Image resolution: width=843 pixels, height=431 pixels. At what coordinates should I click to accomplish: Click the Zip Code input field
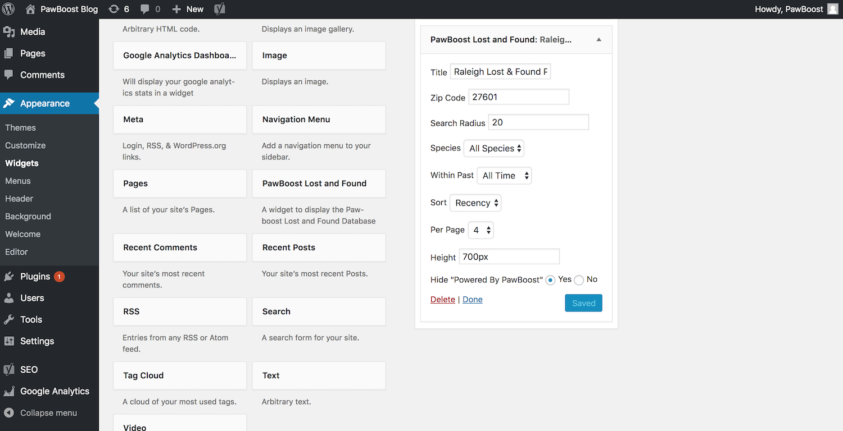(519, 97)
